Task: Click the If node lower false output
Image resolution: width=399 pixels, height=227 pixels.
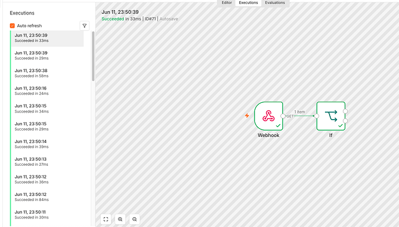Action: coord(345,121)
